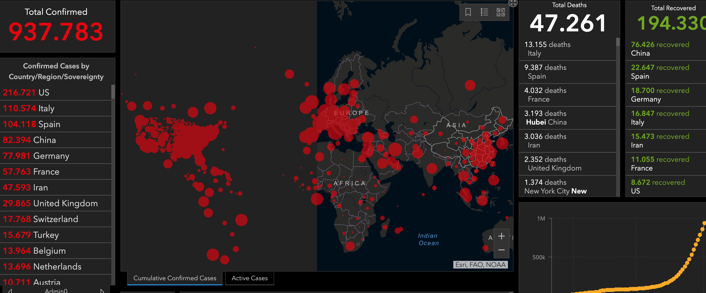Click the deaths list scrollbar thumb

point(618,42)
